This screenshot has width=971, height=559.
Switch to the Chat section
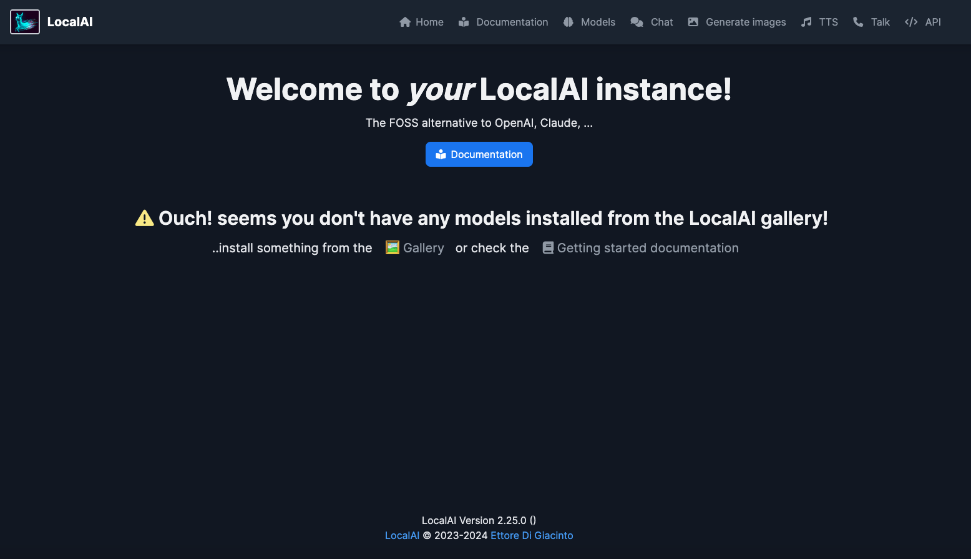pyautogui.click(x=661, y=21)
